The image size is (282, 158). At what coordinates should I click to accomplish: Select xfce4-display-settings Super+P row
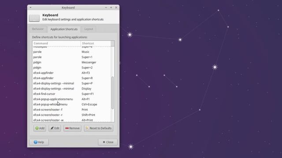tap(72, 83)
